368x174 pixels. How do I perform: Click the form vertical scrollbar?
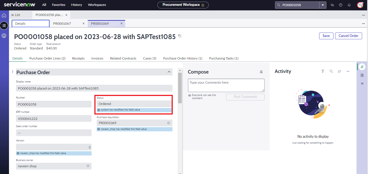(180, 88)
